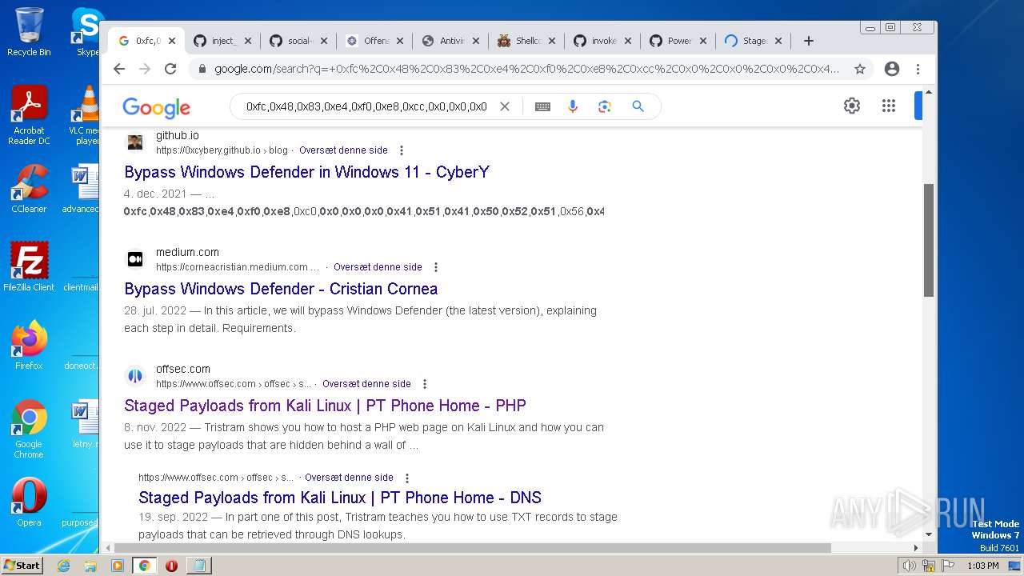The width and height of the screenshot is (1024, 576).
Task: Submit search with the magnifier icon
Action: pos(638,106)
